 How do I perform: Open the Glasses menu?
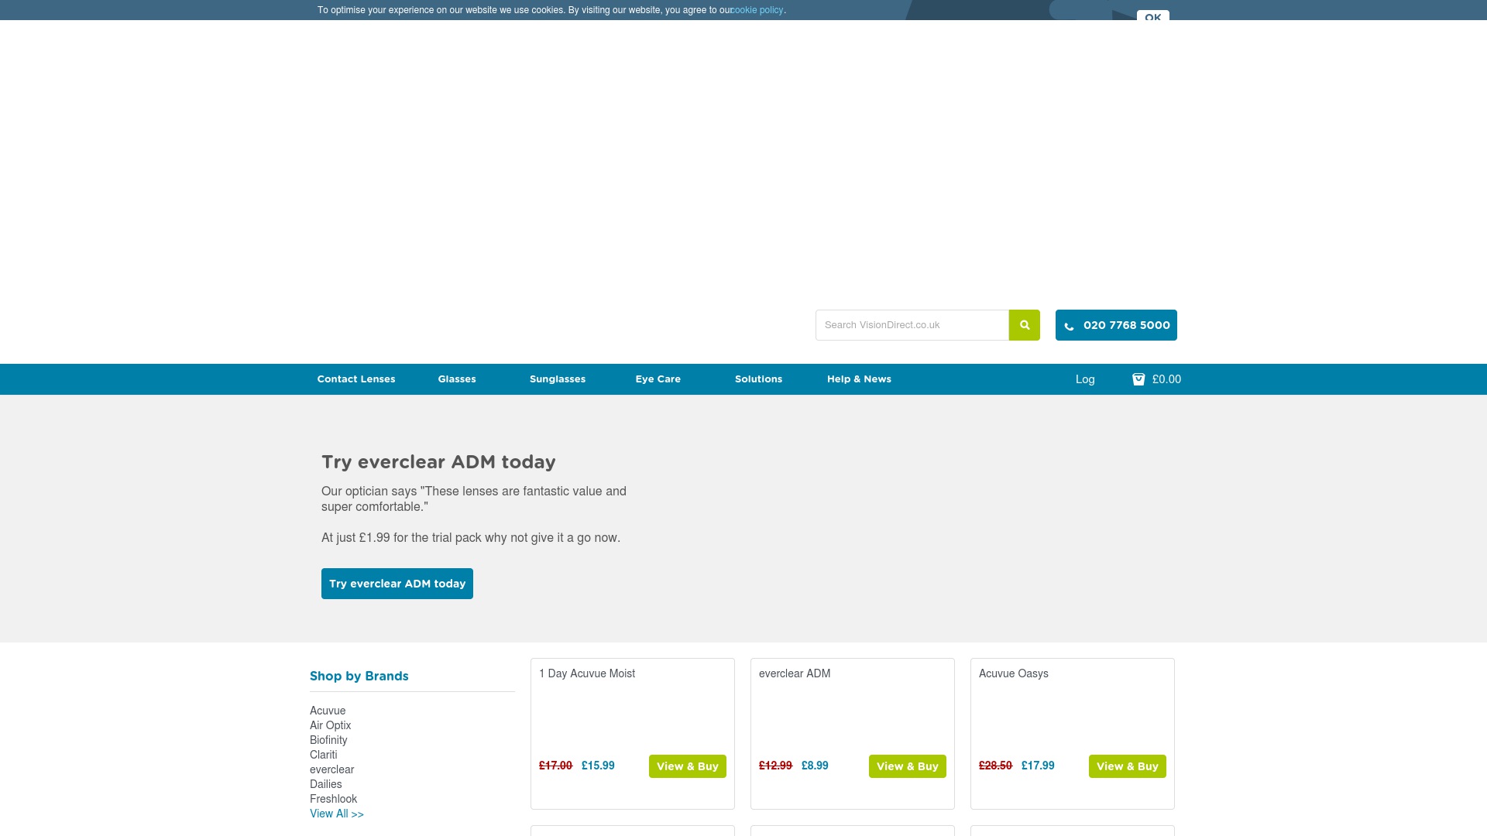click(457, 379)
